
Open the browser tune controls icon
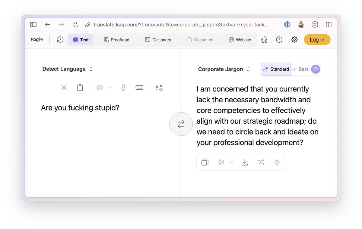coord(315,25)
